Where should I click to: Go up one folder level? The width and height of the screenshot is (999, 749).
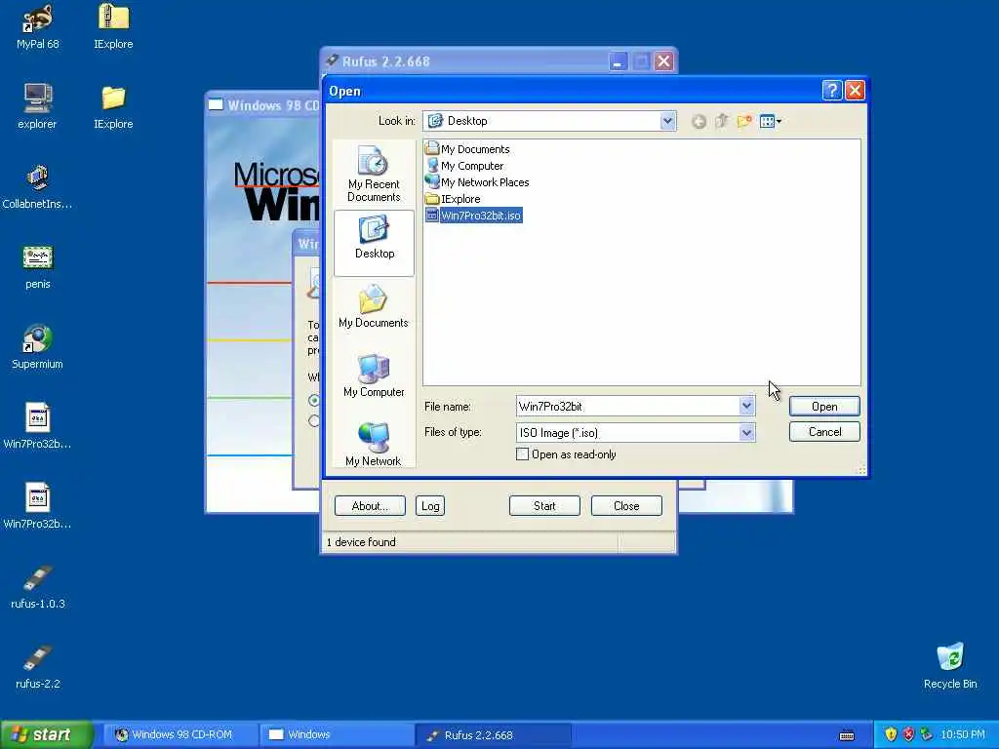(x=721, y=121)
